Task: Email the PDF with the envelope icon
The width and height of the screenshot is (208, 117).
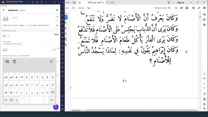Action: pyautogui.click(x=204, y=8)
